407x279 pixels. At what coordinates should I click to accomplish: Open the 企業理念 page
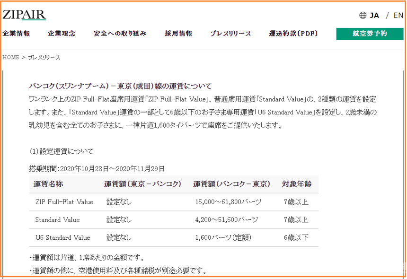pyautogui.click(x=62, y=34)
